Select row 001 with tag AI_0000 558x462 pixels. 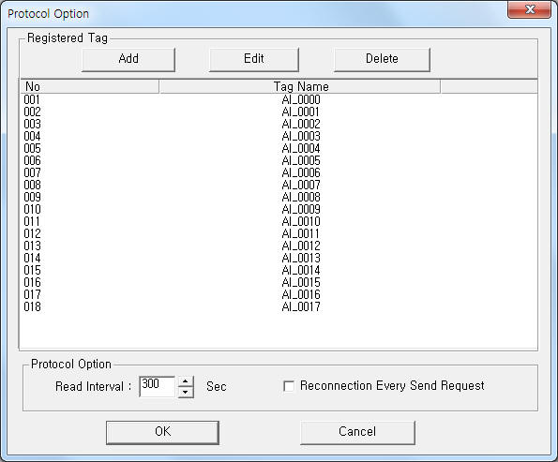(x=279, y=99)
